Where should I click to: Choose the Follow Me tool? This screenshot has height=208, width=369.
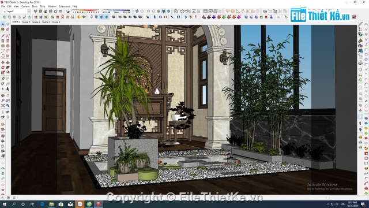pos(7,68)
